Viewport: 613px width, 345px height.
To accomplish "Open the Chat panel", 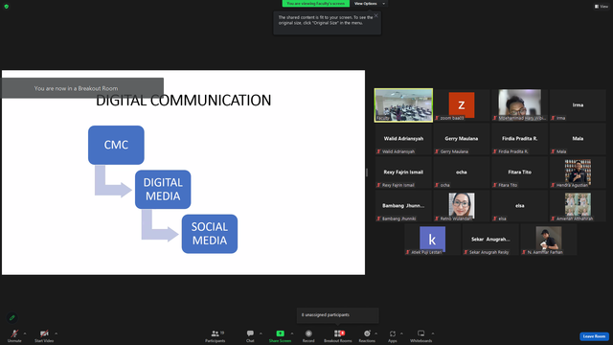I will (x=250, y=335).
